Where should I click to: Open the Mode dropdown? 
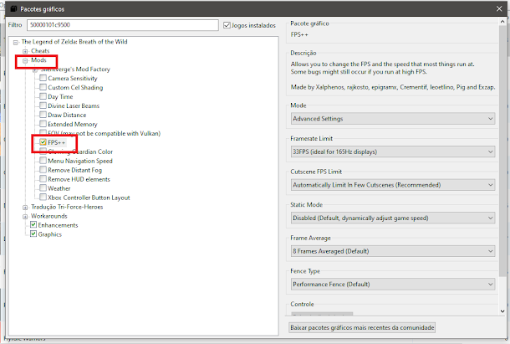tap(393, 119)
